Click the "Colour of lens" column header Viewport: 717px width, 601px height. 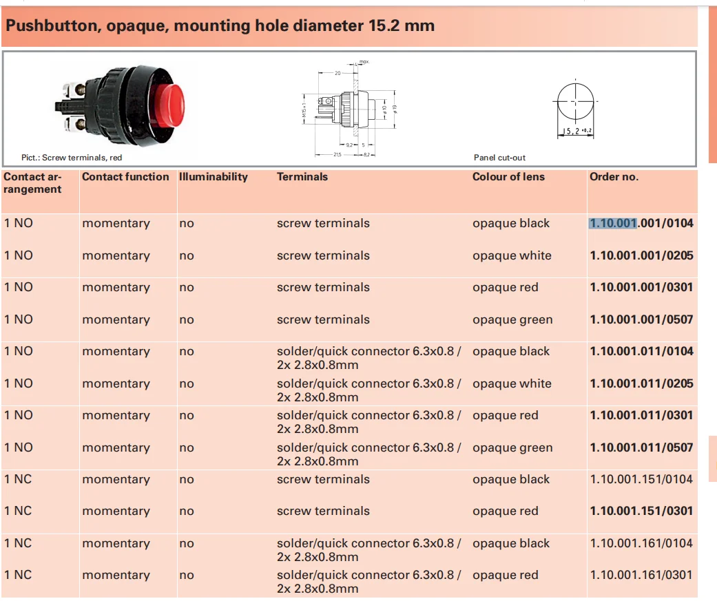508,177
